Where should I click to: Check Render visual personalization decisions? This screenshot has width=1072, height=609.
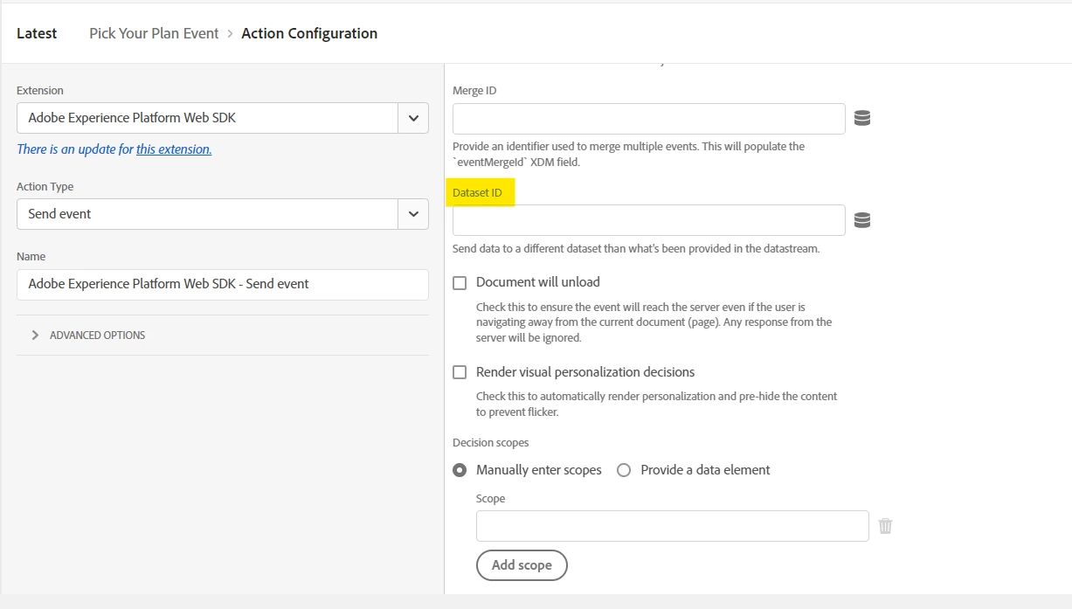(x=460, y=372)
